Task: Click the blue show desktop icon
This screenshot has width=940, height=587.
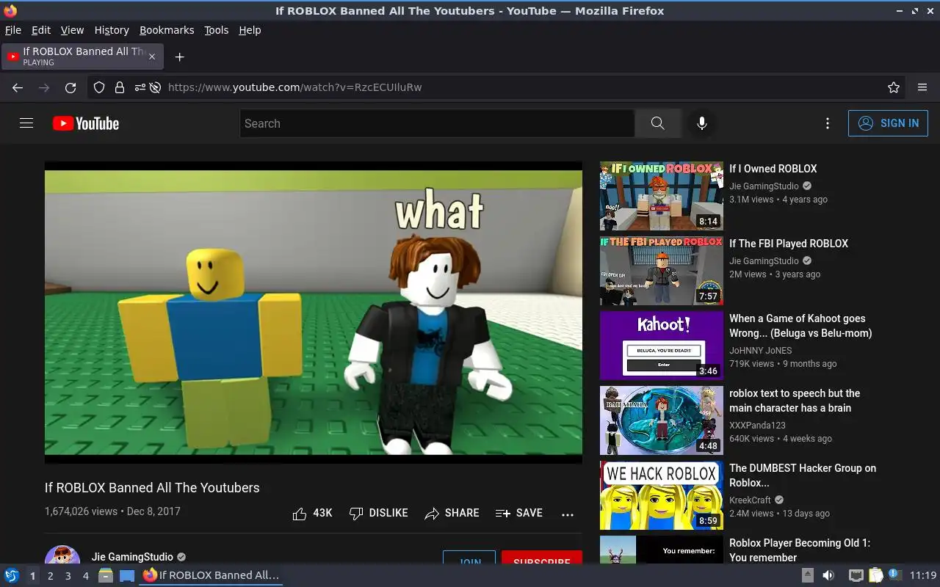Action: click(127, 575)
